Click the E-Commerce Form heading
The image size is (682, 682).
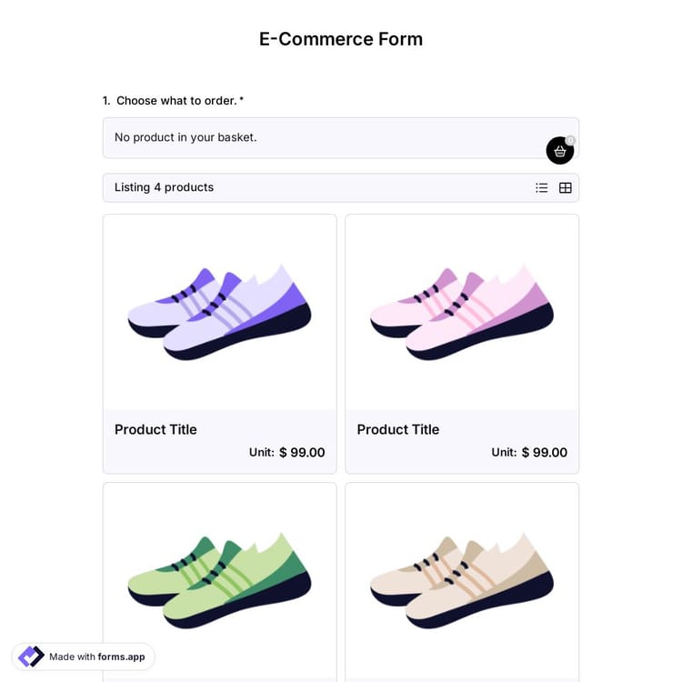(341, 39)
